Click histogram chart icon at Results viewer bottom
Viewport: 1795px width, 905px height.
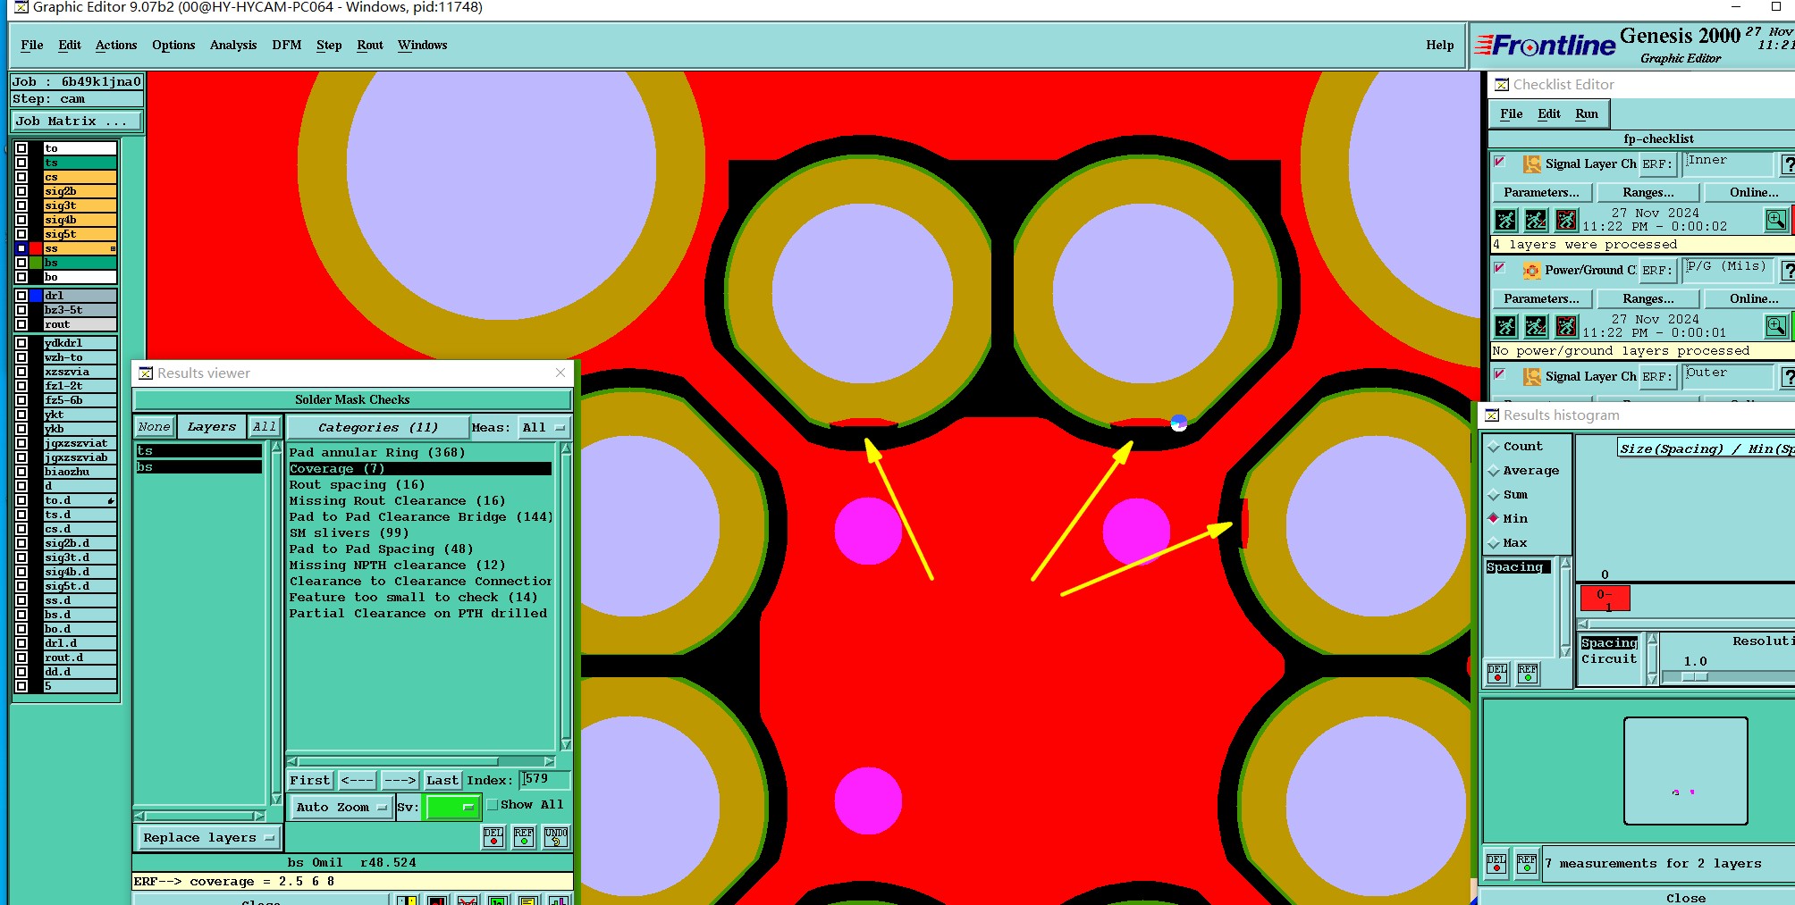pyautogui.click(x=559, y=901)
